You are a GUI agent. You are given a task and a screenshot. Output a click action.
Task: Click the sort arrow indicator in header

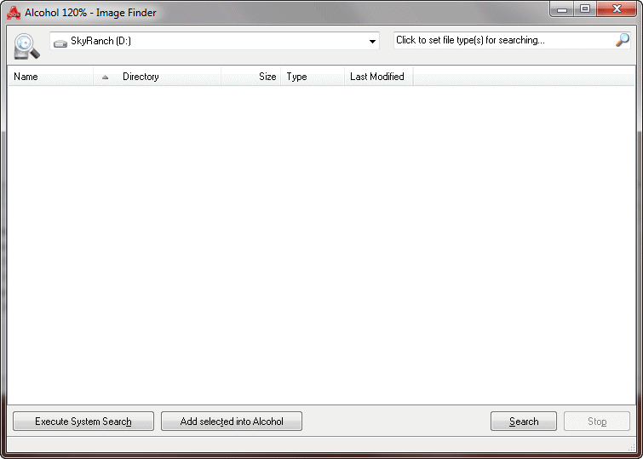point(105,77)
